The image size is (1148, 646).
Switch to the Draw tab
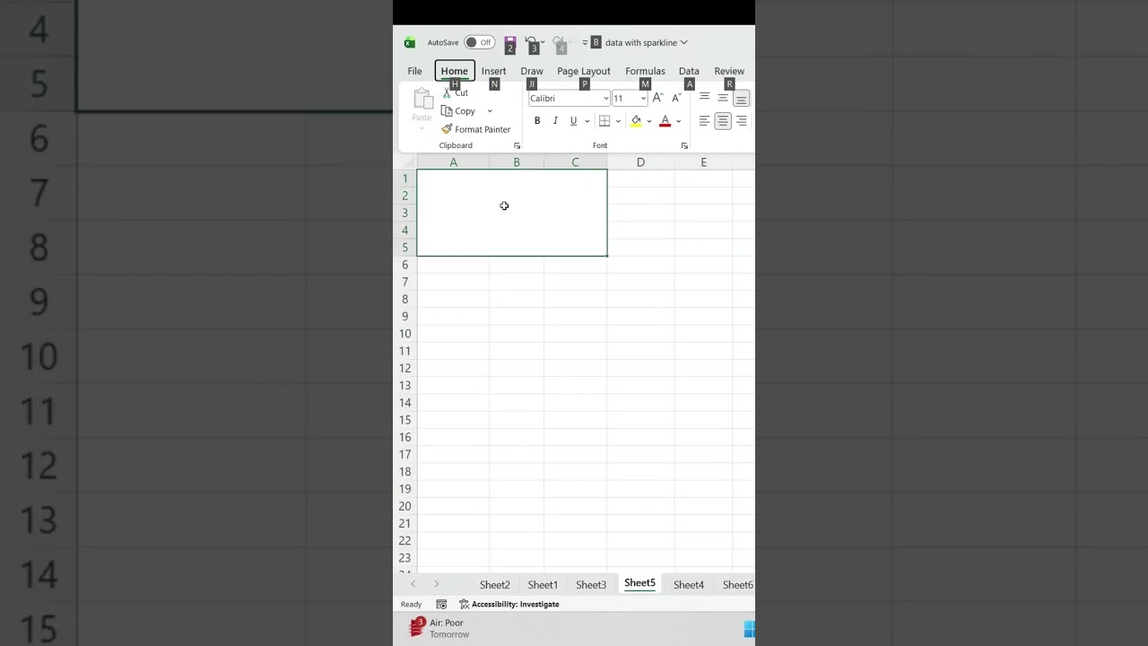click(532, 71)
